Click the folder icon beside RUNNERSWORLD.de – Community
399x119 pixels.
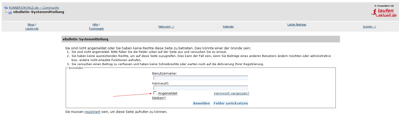[x=6, y=8]
